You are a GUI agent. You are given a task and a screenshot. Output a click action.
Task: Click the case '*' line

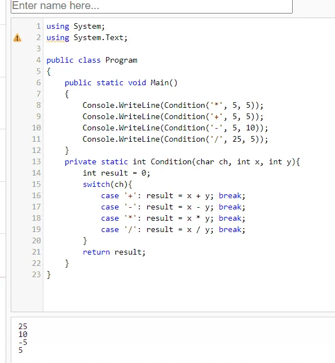(x=173, y=218)
